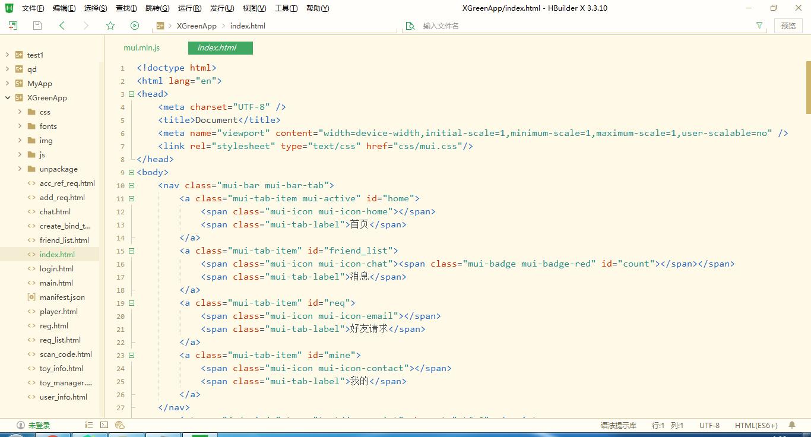The height and width of the screenshot is (437, 811).
Task: Expand the css folder
Action: tap(20, 112)
